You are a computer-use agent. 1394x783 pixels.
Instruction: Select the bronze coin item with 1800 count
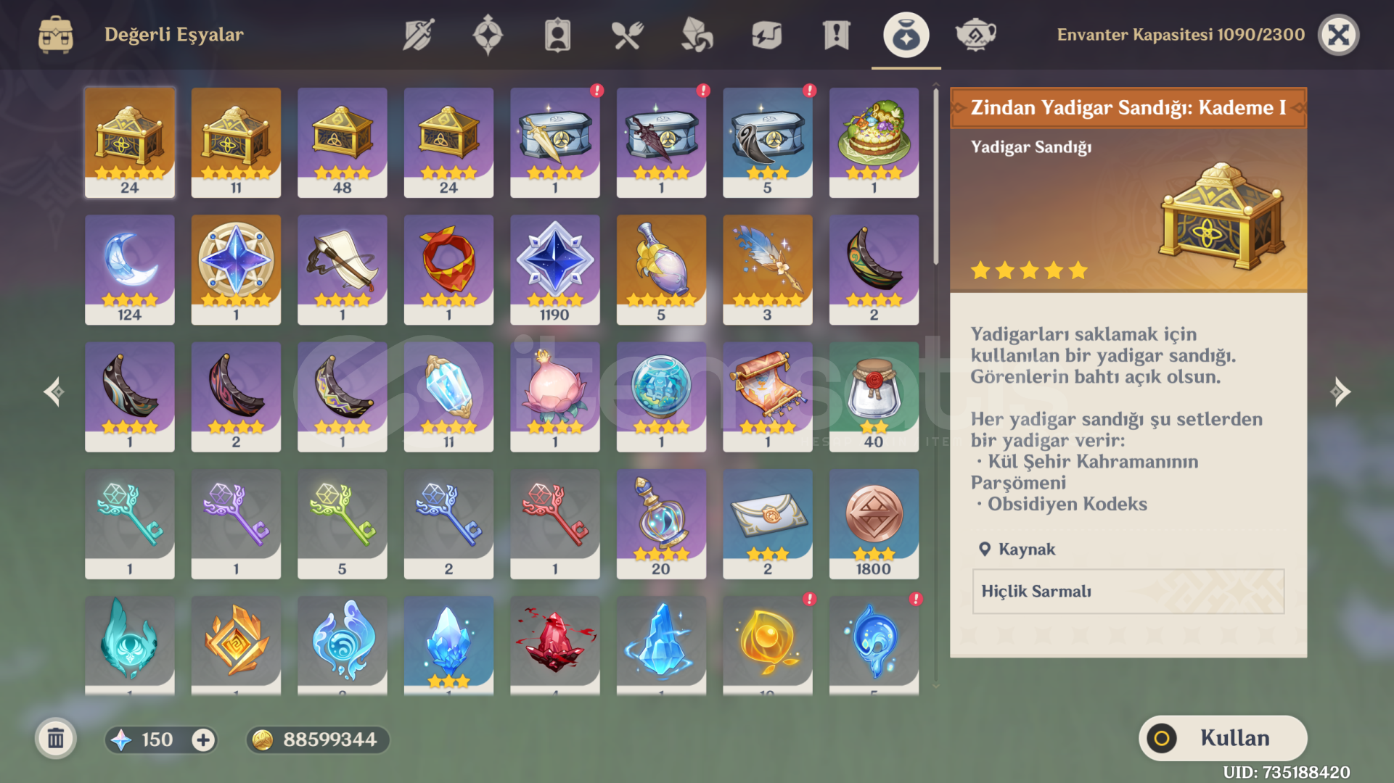pos(874,524)
